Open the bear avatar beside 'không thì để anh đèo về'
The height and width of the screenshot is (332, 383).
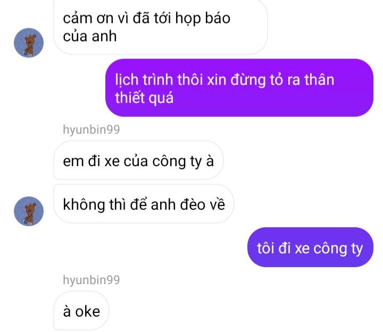click(x=29, y=211)
